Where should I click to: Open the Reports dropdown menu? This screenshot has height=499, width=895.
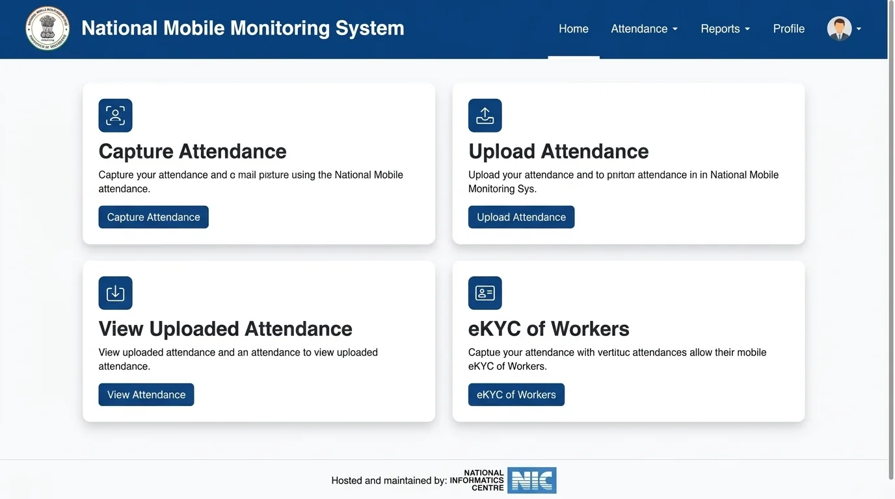[725, 29]
